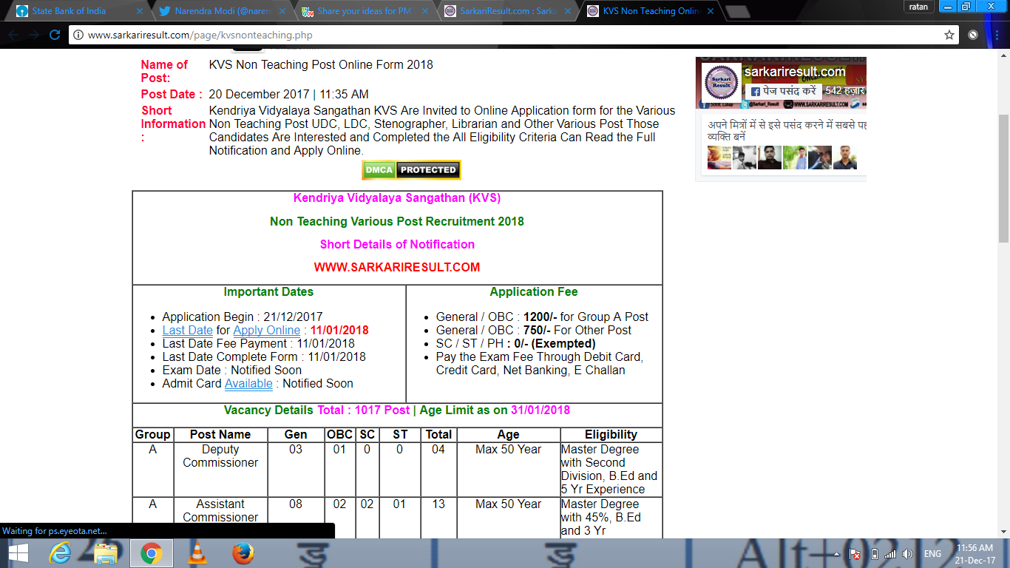1010x568 pixels.
Task: Click the volume speaker icon in tray
Action: coord(907,554)
